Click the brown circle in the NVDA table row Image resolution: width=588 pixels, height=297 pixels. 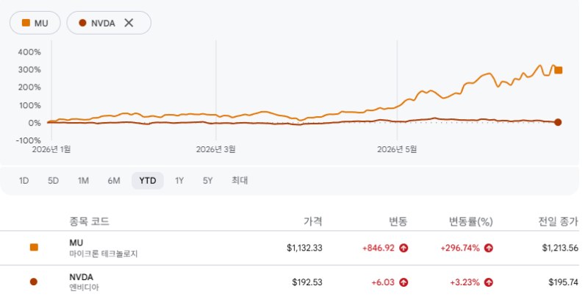pos(34,282)
